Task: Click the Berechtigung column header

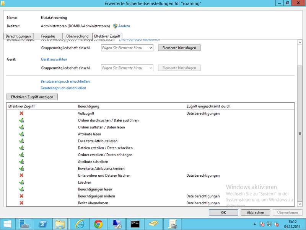Action: tap(88, 107)
